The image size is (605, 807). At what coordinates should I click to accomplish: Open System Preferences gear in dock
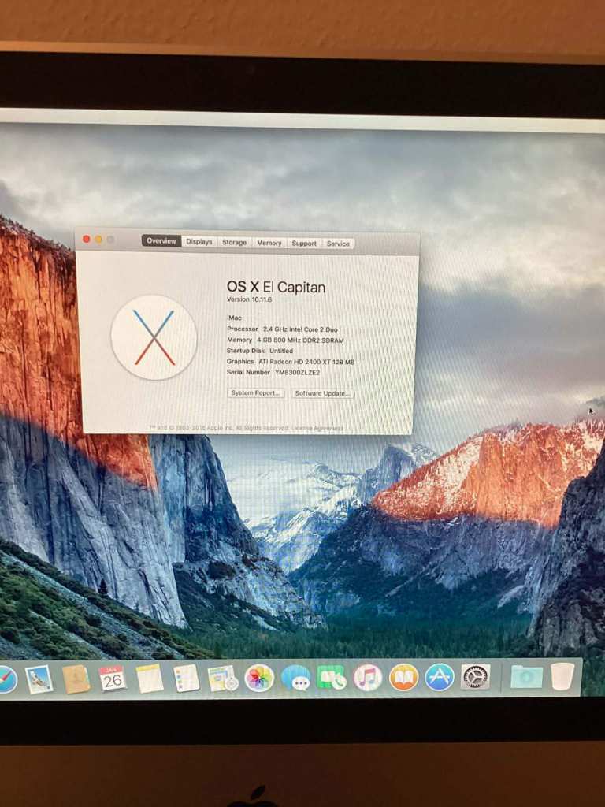point(475,677)
